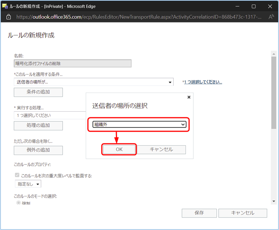
Task: Click the bottom キャンセル button of the rule form
Action: [243, 213]
